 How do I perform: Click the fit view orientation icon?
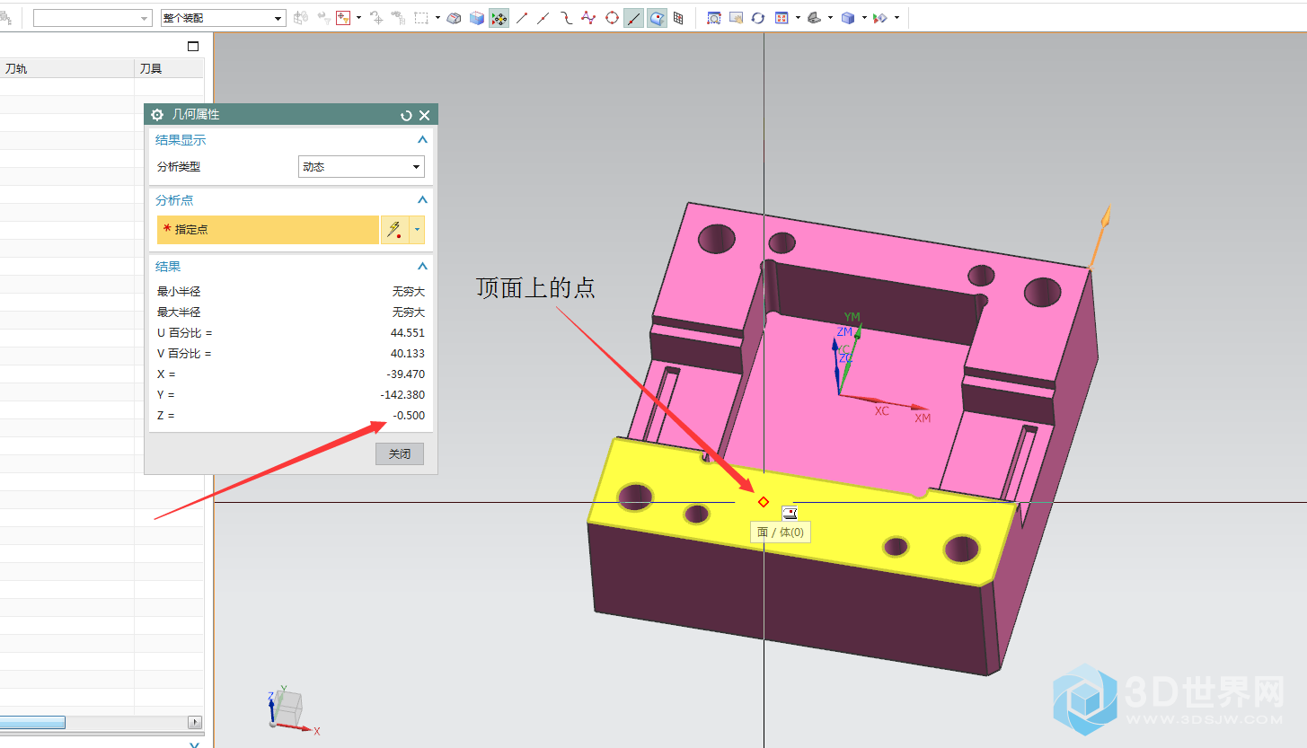[x=782, y=18]
